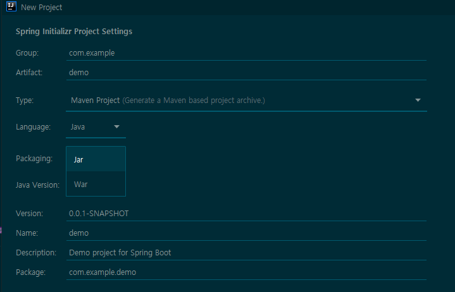The image size is (455, 292).
Task: Click the Package label
Action: pos(30,272)
